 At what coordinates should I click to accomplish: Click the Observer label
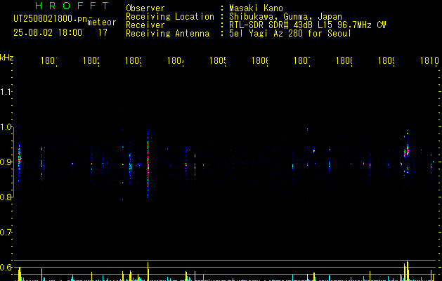(145, 8)
